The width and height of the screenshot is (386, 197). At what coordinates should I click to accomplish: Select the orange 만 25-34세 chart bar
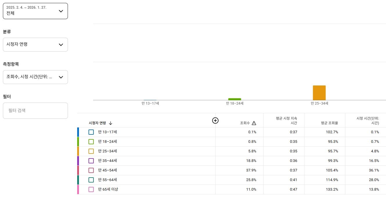click(x=319, y=92)
